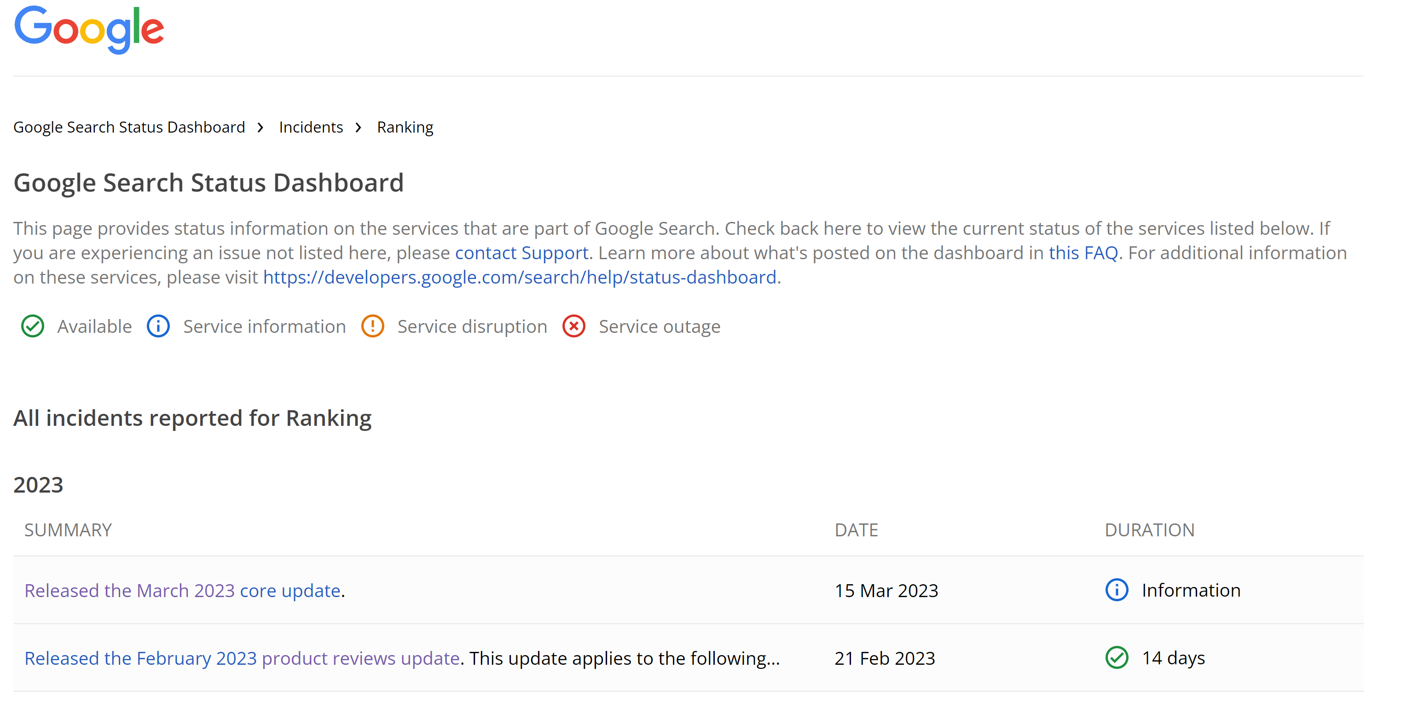This screenshot has height=726, width=1401.
Task: Click the Information icon beside March 2023 core update
Action: coord(1116,590)
